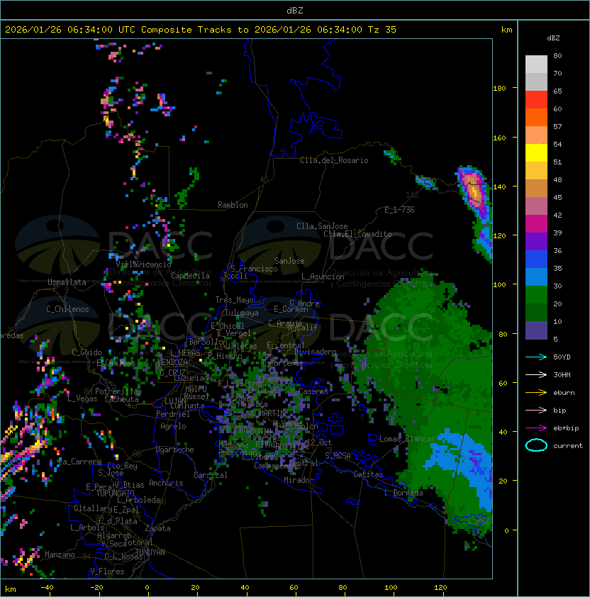This screenshot has width=590, height=597.
Task: Click the dBZ title at top
Action: tap(295, 10)
